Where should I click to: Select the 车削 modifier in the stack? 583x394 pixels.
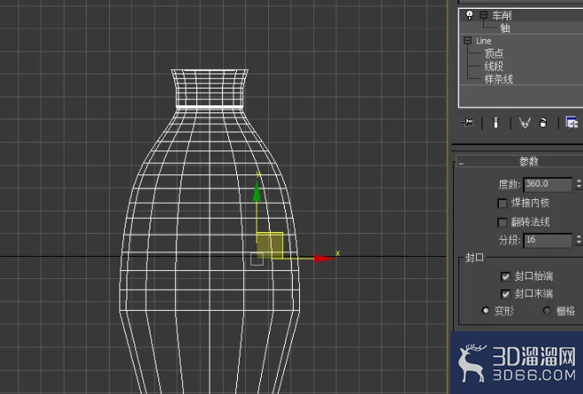(502, 15)
